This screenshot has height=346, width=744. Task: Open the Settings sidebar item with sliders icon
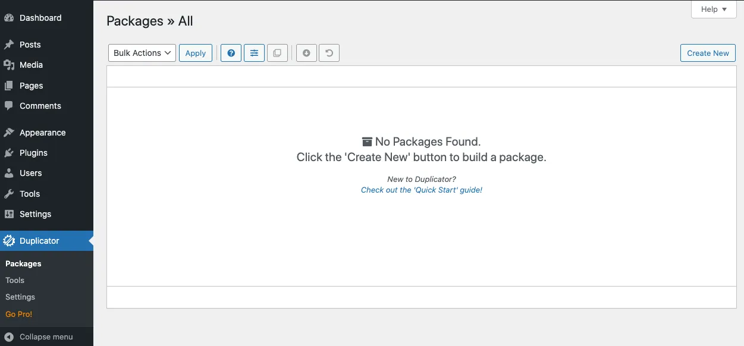[x=46, y=214]
